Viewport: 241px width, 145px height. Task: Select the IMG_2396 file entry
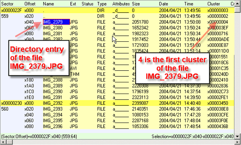53,127
